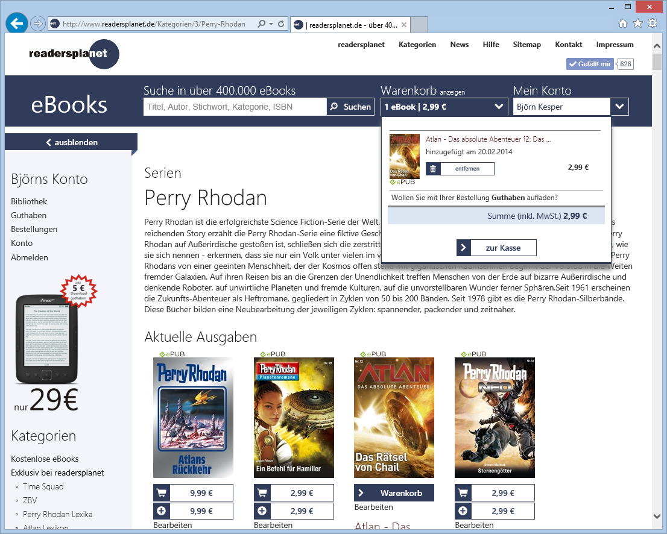Click the Suchen search button
Viewport: 667px width, 534px height.
350,107
